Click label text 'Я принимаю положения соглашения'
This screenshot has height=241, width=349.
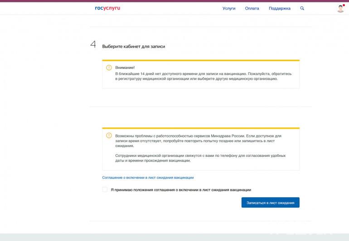[x=181, y=190]
